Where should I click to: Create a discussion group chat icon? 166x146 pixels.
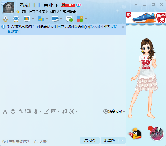point(69,19)
